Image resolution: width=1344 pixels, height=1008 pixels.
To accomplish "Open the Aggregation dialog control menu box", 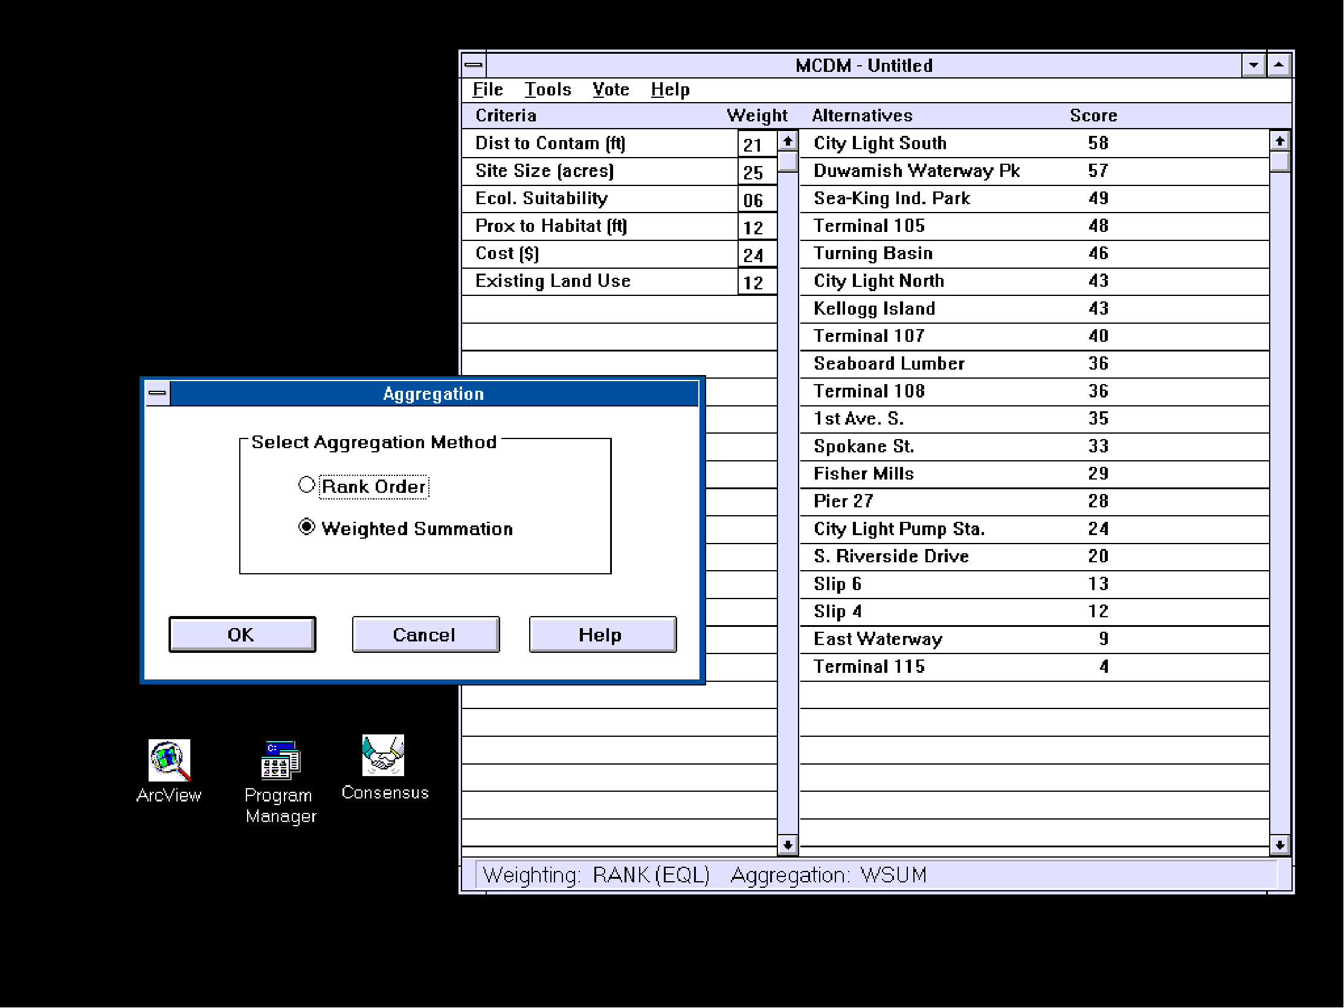I will [x=158, y=393].
